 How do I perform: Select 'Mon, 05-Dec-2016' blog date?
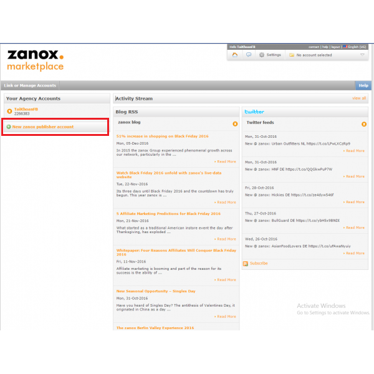point(132,143)
